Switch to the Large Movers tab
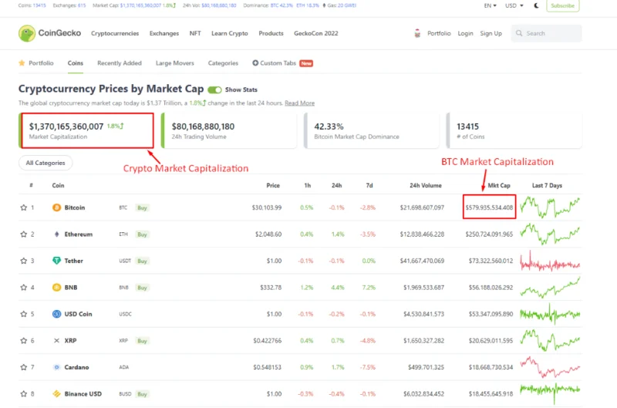Image resolution: width=617 pixels, height=408 pixels. 175,63
